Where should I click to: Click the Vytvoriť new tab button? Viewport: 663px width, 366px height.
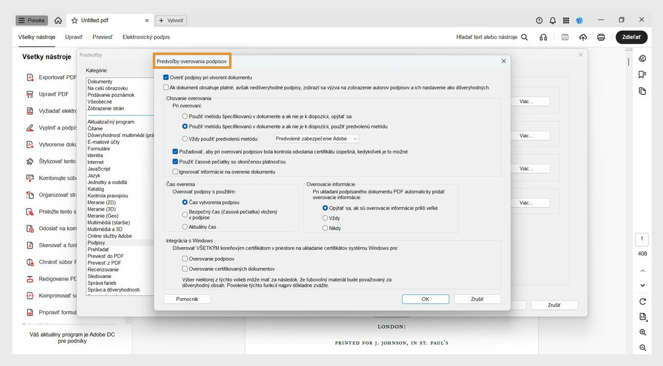pos(171,21)
